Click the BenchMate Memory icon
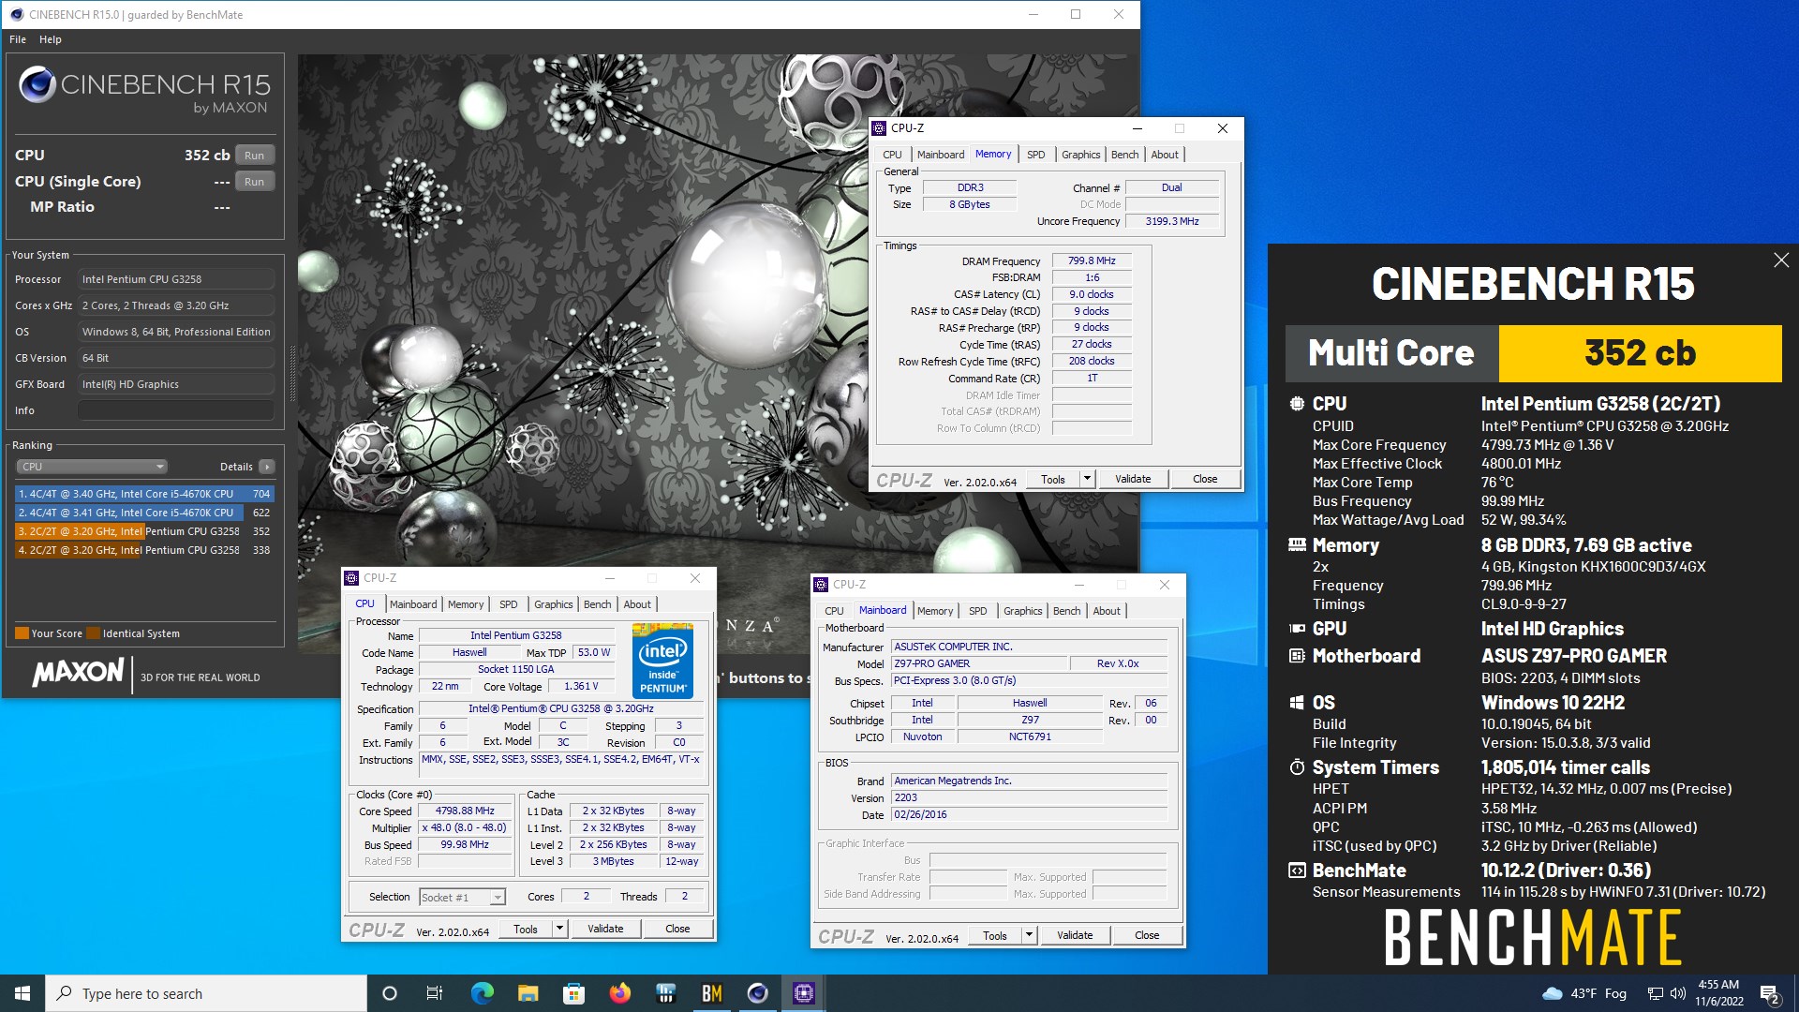The image size is (1799, 1012). (1297, 545)
